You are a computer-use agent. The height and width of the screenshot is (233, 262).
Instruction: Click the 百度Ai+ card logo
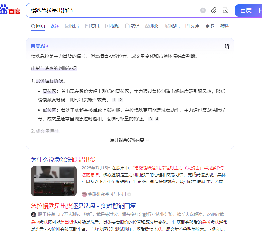[40, 46]
